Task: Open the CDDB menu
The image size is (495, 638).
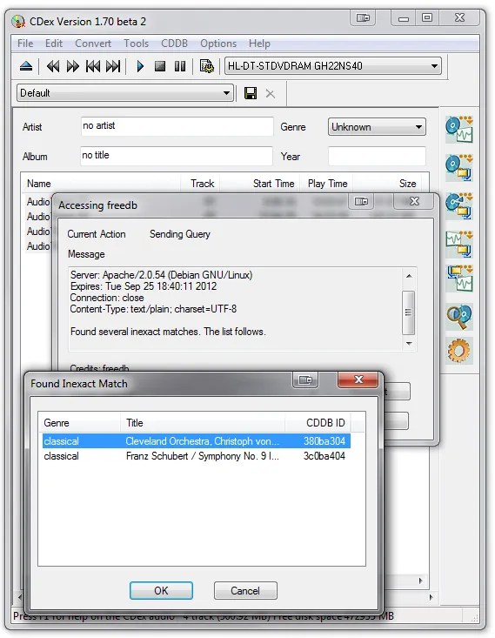Action: (174, 44)
